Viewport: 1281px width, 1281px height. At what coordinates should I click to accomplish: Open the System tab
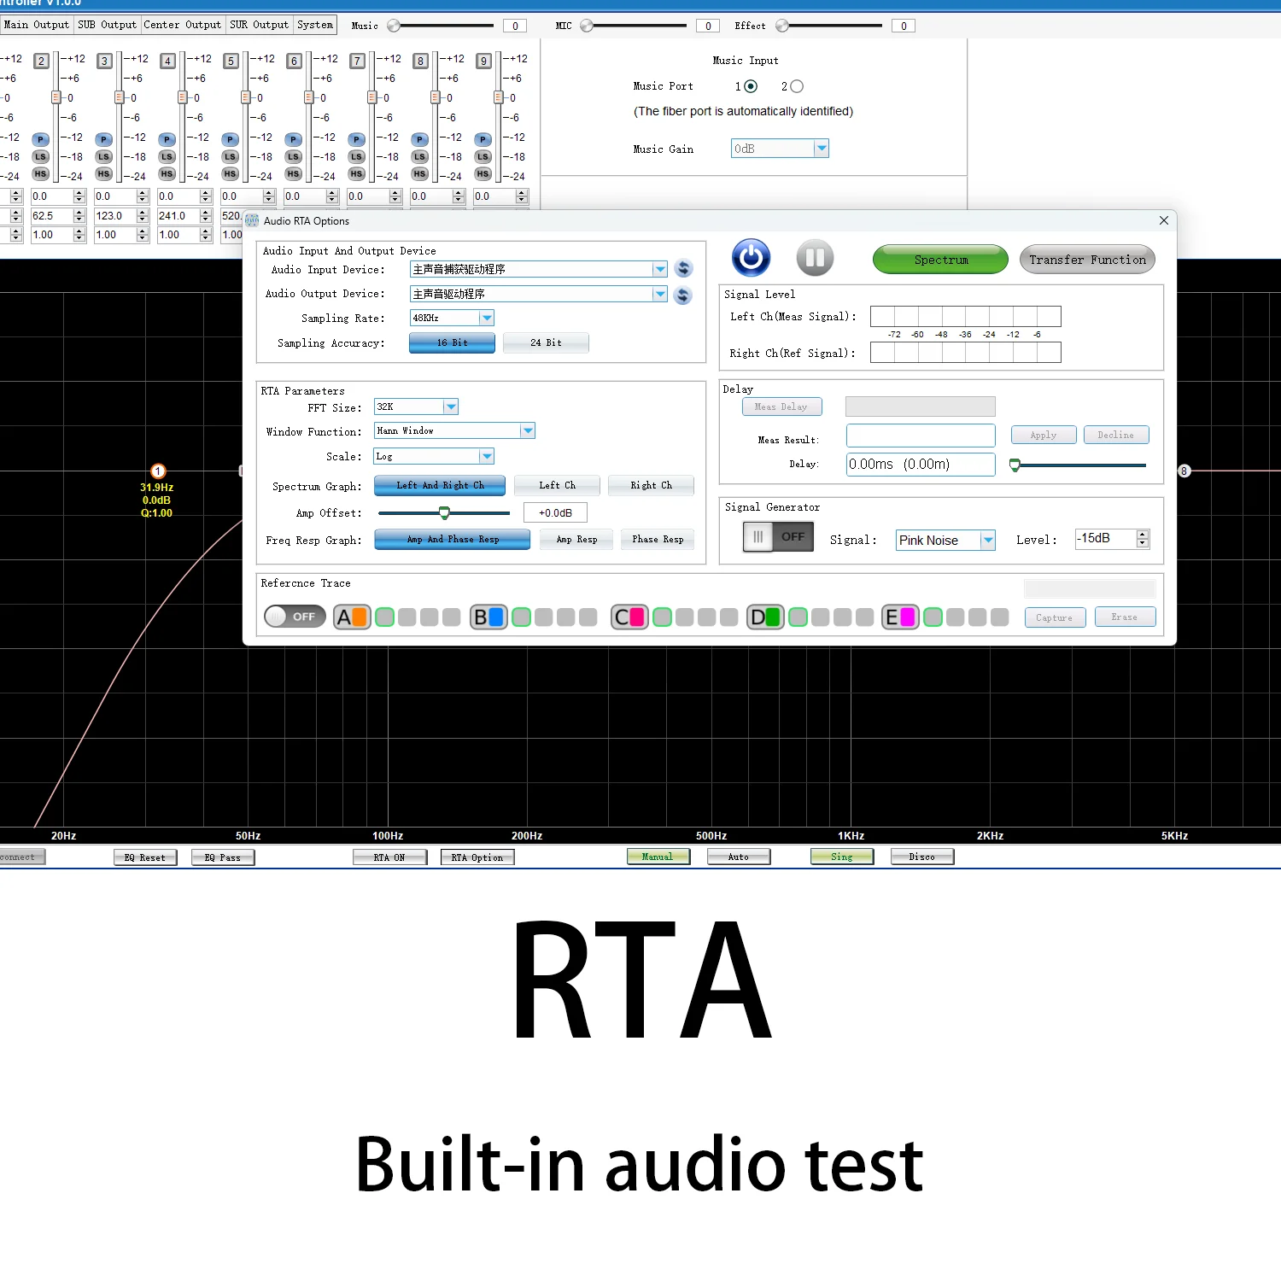click(x=315, y=25)
